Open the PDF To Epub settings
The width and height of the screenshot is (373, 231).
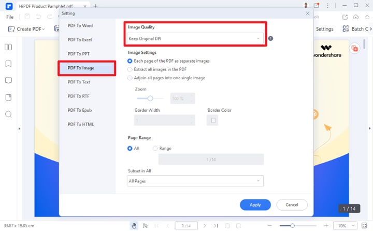pyautogui.click(x=80, y=110)
